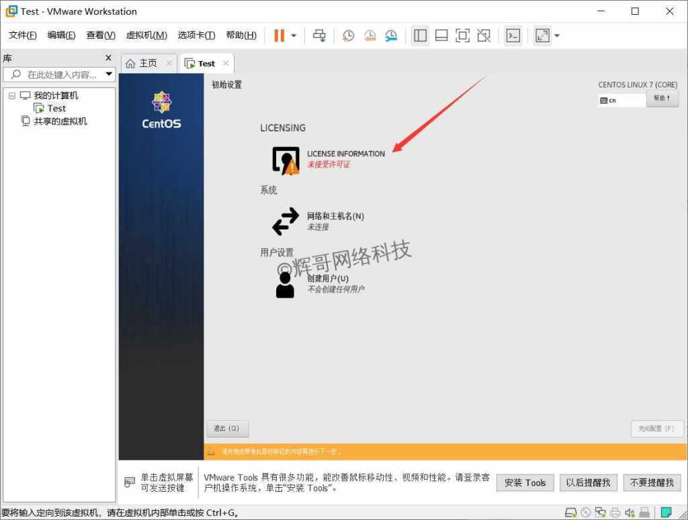688x520 pixels.
Task: Click the 不要提醒我 button
Action: 652,483
